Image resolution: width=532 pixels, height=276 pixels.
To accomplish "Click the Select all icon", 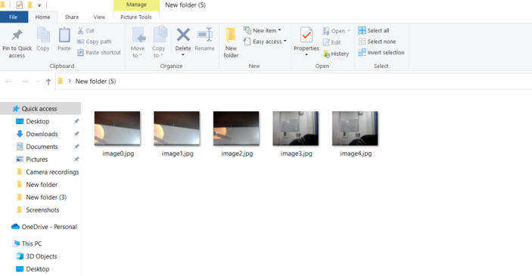I will pos(362,30).
